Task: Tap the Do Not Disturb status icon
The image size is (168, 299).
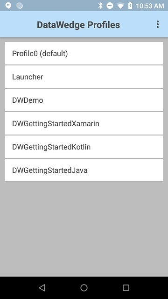Action: point(110,6)
